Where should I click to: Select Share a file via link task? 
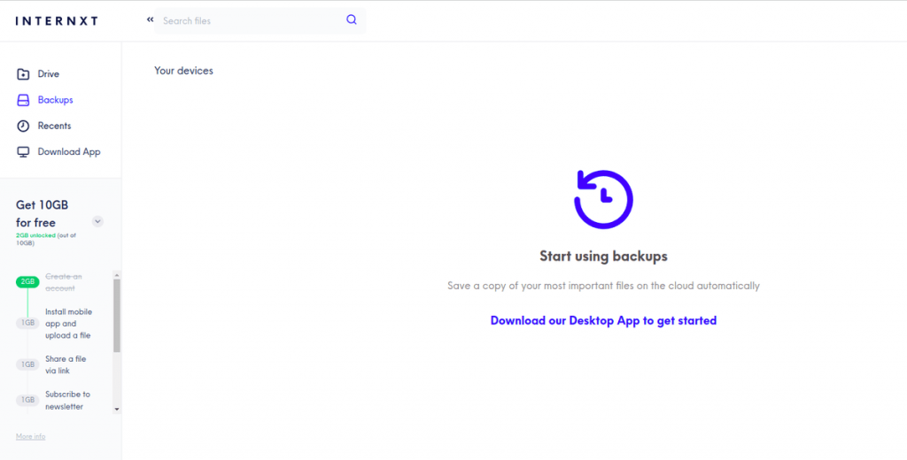tap(66, 364)
